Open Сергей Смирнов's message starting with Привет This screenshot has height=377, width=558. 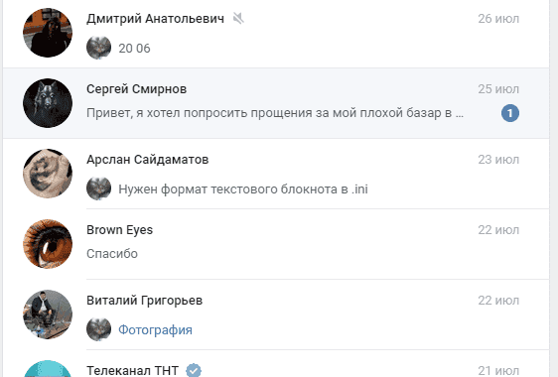pyautogui.click(x=275, y=113)
